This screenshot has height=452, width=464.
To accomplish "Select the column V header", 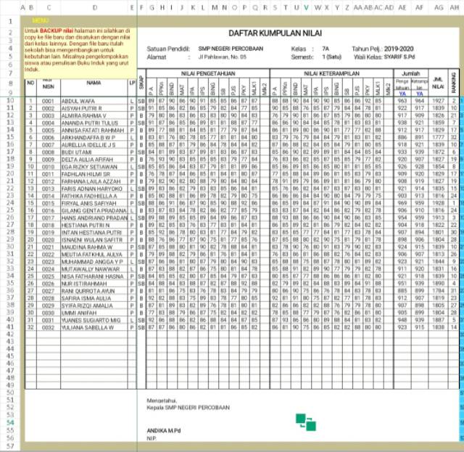I will click(307, 7).
